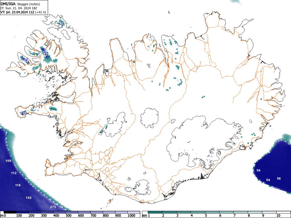Click the '4' tick on the kilometers legend
This screenshot has width=291, height=218.
click(191, 216)
